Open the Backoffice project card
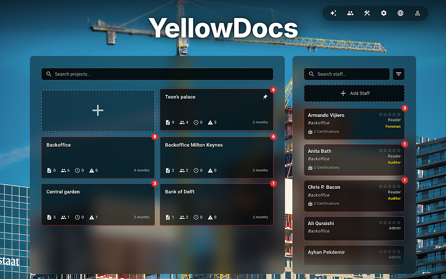 pos(98,157)
